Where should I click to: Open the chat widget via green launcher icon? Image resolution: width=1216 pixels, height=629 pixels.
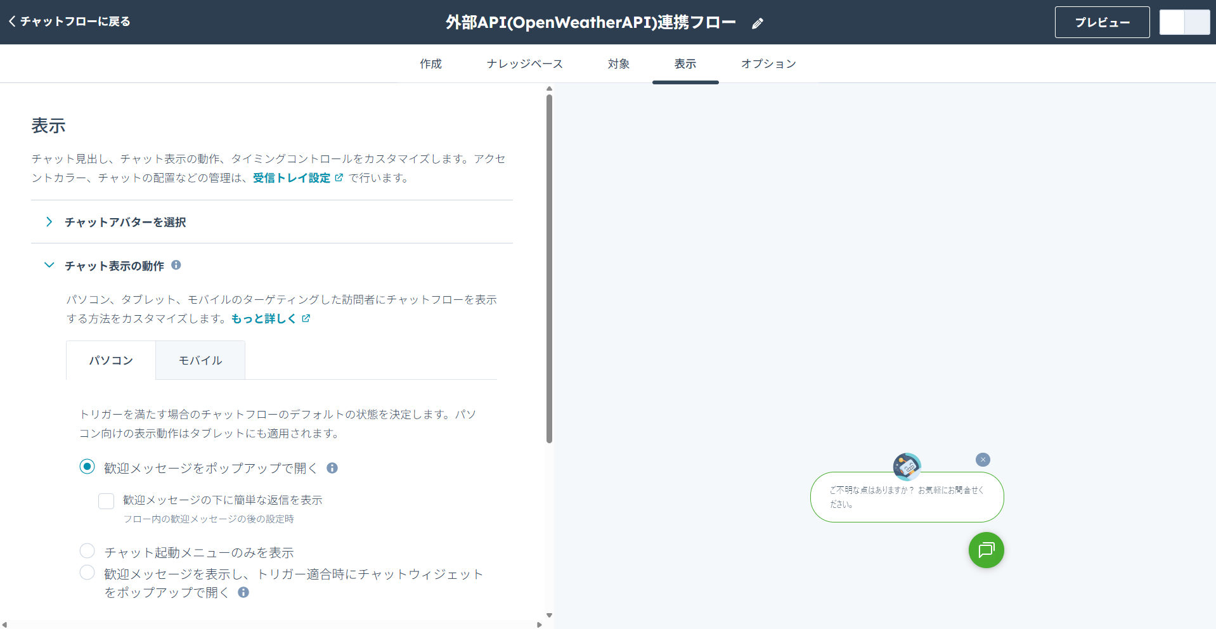985,550
